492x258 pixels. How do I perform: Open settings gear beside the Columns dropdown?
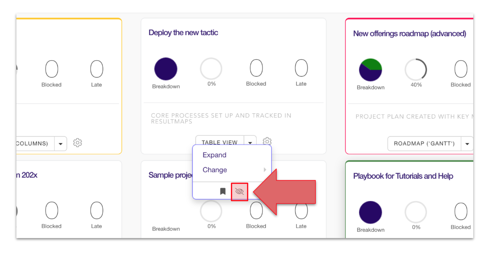tap(78, 143)
